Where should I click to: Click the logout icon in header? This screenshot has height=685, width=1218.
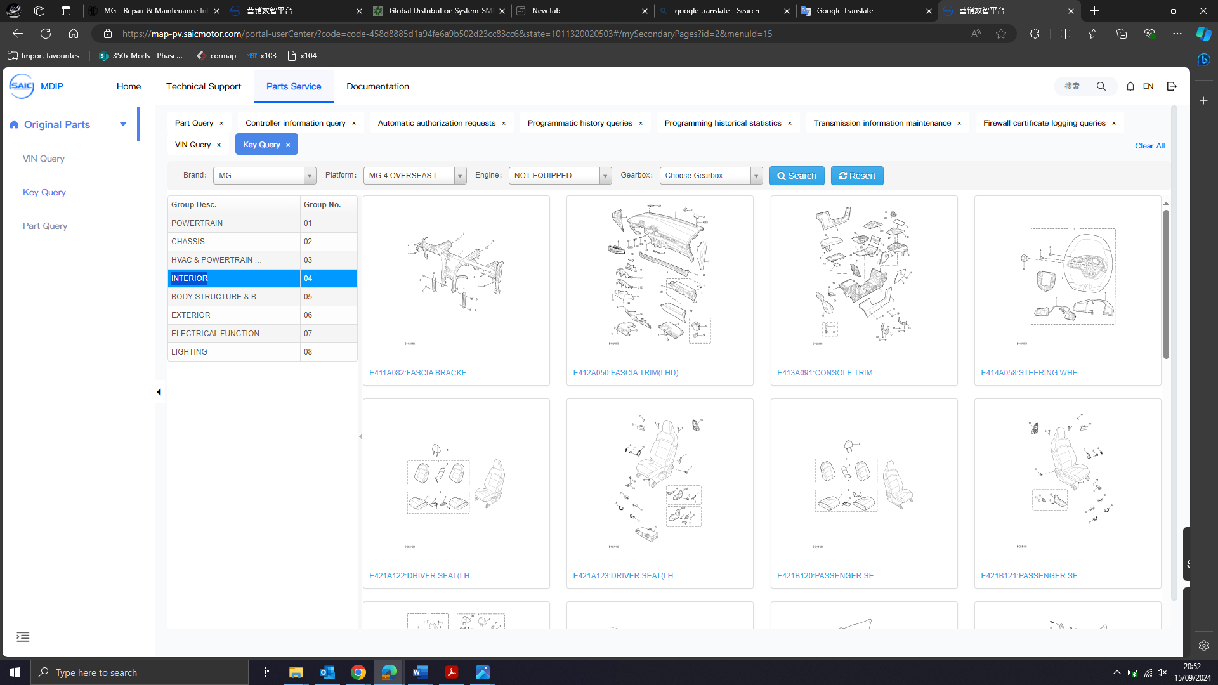(1172, 86)
